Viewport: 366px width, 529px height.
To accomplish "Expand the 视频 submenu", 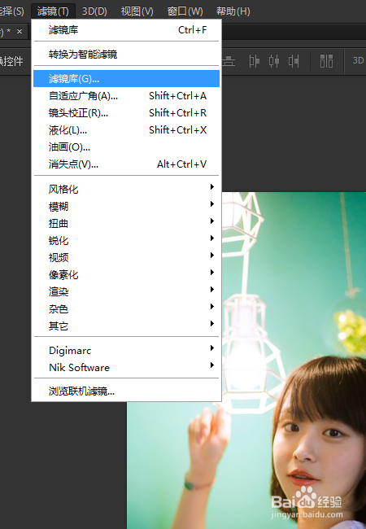I will point(126,257).
